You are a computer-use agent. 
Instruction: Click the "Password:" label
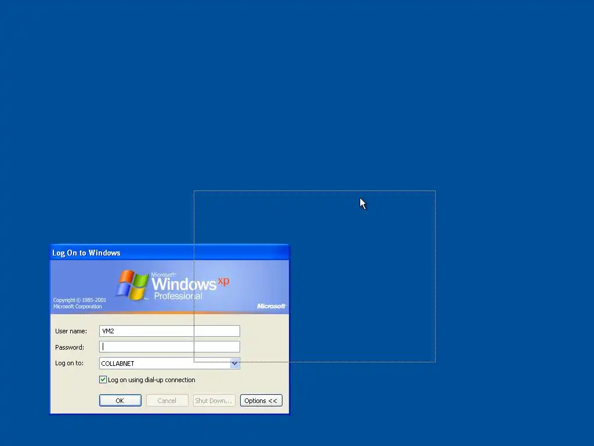(x=70, y=347)
